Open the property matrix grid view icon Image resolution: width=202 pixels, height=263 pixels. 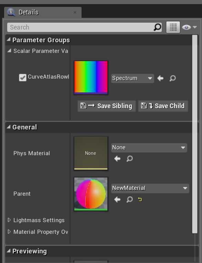tap(173, 27)
